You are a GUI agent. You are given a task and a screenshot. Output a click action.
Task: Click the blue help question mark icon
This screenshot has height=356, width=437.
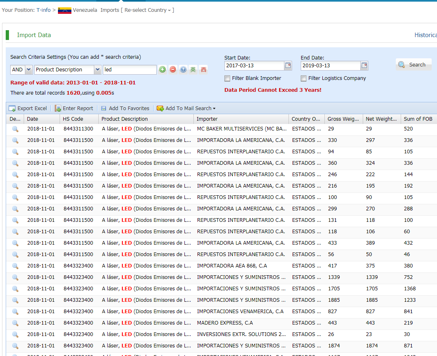tap(183, 70)
